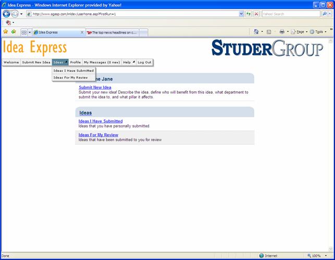
Task: Open the zoom level dropdown arrow
Action: coord(326,255)
